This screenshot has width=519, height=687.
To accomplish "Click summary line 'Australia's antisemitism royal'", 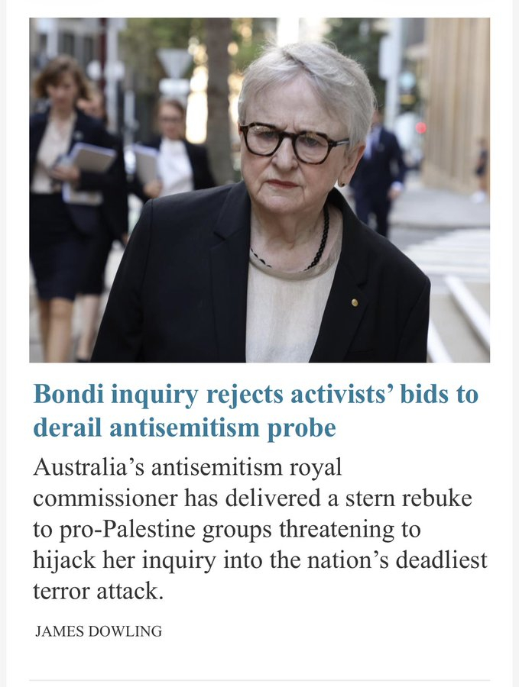I will click(187, 467).
